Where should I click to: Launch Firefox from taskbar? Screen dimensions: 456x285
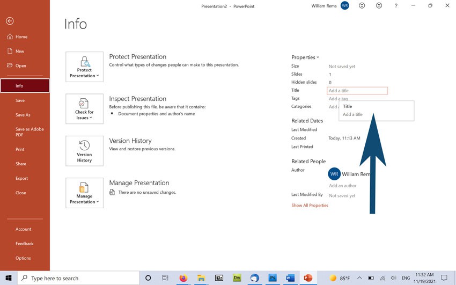click(183, 278)
